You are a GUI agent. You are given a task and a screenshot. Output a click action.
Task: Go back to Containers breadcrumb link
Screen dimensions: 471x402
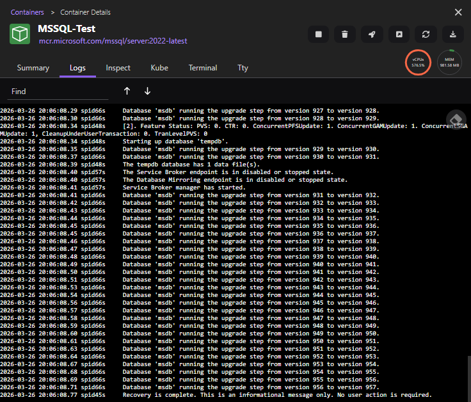[28, 12]
